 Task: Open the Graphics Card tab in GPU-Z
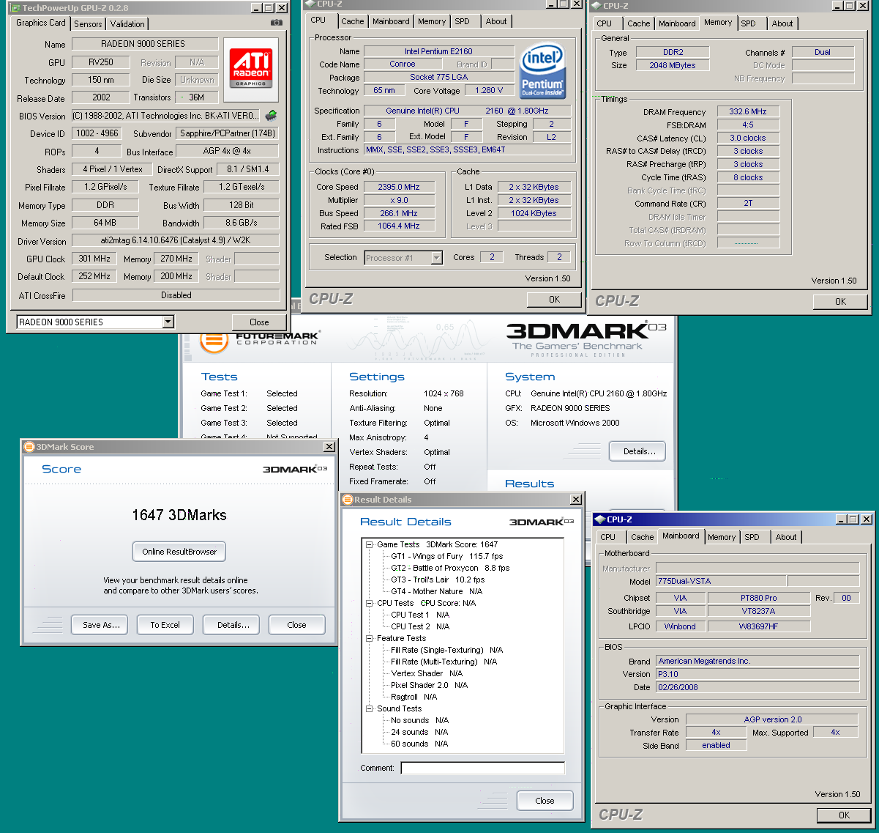(x=41, y=23)
